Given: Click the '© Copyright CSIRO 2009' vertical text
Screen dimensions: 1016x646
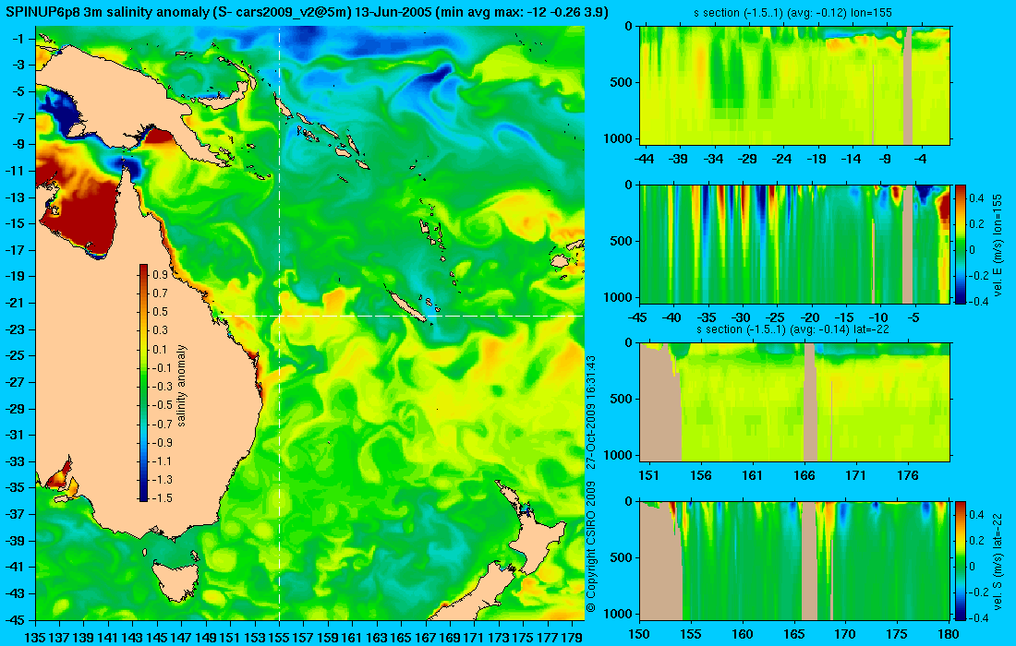Looking at the screenshot, I should click(x=590, y=547).
